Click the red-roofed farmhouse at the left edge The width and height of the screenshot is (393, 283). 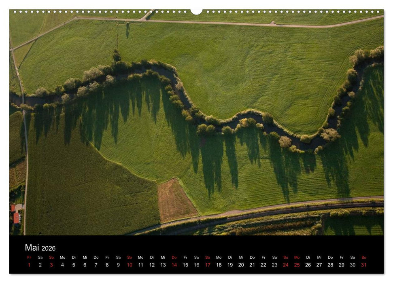click(17, 218)
